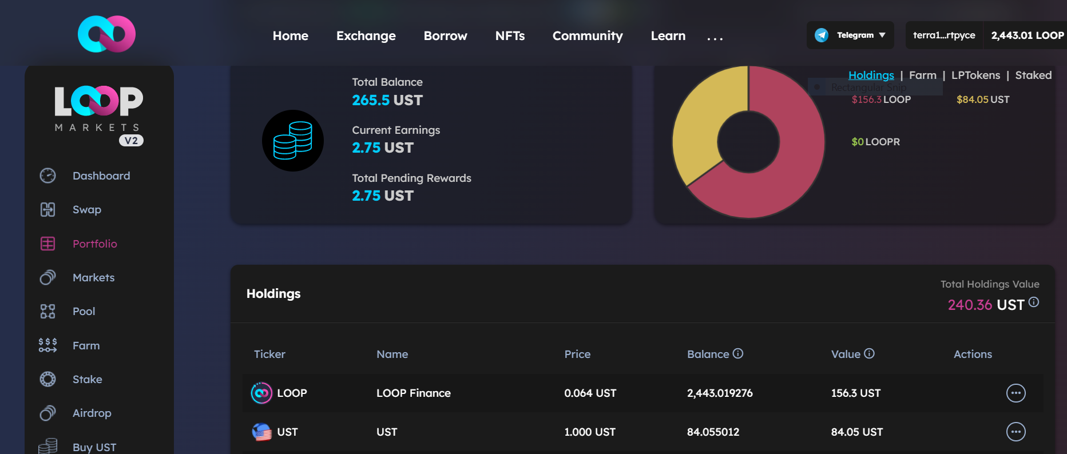Click Buy UST in the sidebar
This screenshot has width=1067, height=454.
pos(94,447)
